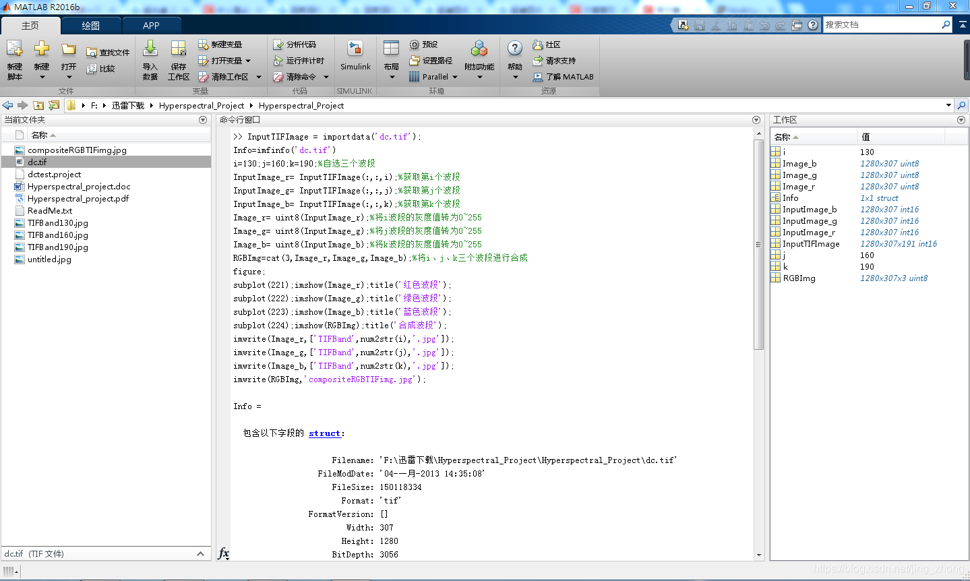Click the Layout (布局) icon
This screenshot has width=970, height=581.
391,49
